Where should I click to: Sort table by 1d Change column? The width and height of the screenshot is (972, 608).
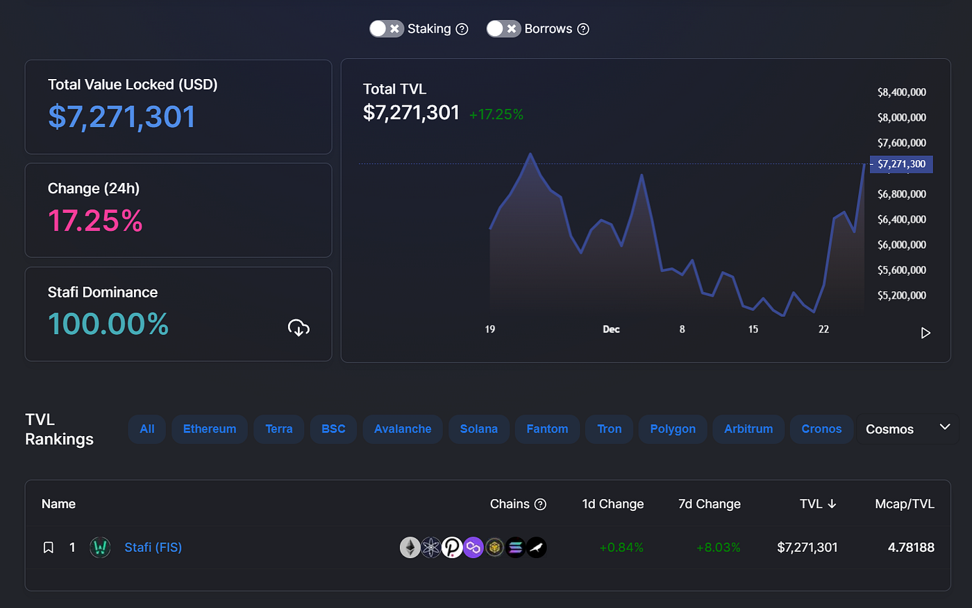pyautogui.click(x=613, y=504)
